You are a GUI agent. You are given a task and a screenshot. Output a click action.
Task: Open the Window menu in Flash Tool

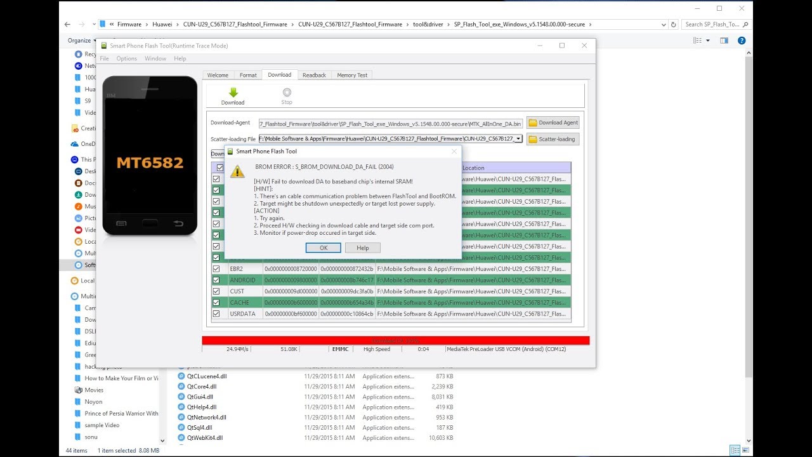(x=155, y=58)
